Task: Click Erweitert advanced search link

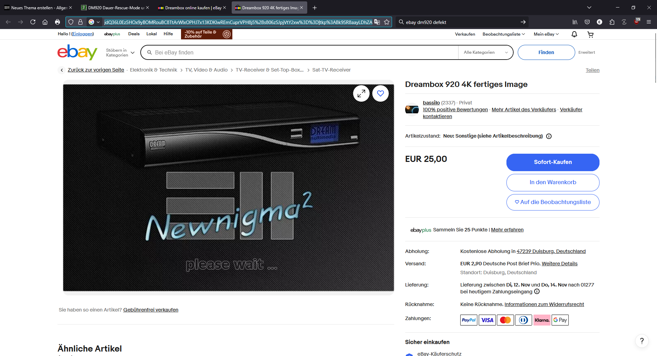Action: 587,52
